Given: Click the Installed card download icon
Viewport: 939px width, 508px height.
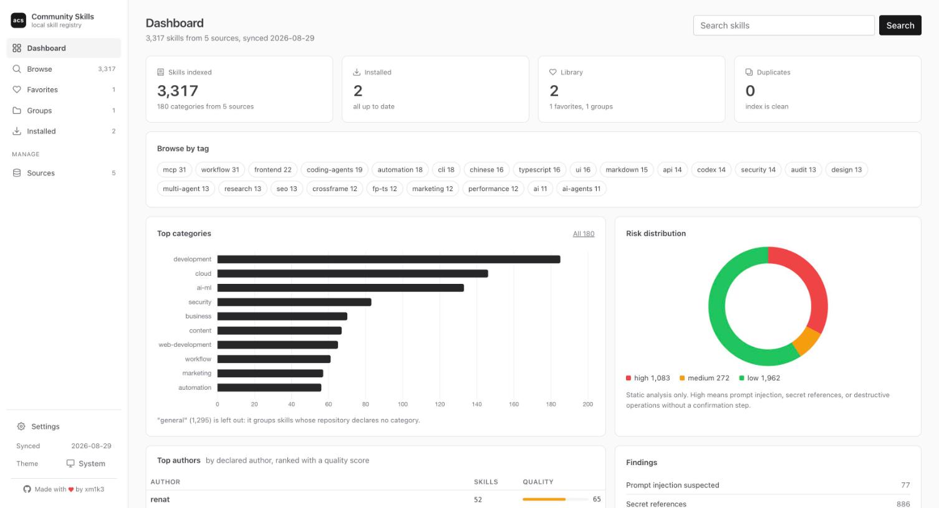Looking at the screenshot, I should 357,72.
